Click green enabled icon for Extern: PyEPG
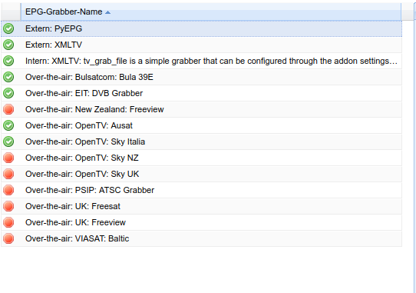The width and height of the screenshot is (416, 293). (x=8, y=28)
